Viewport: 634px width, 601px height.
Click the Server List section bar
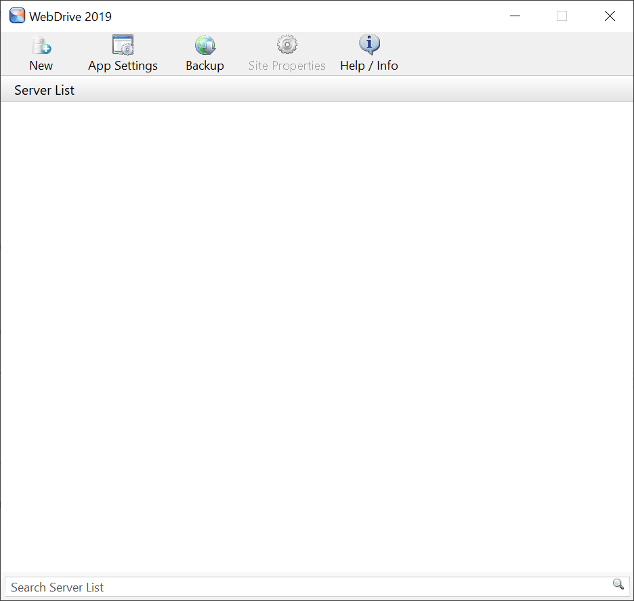pos(271,89)
